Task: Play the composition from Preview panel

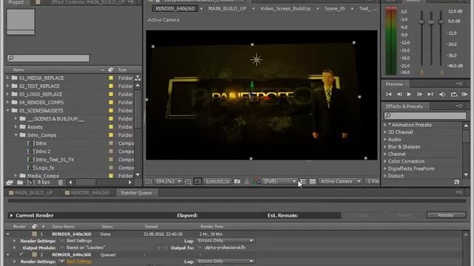Action: point(409,95)
